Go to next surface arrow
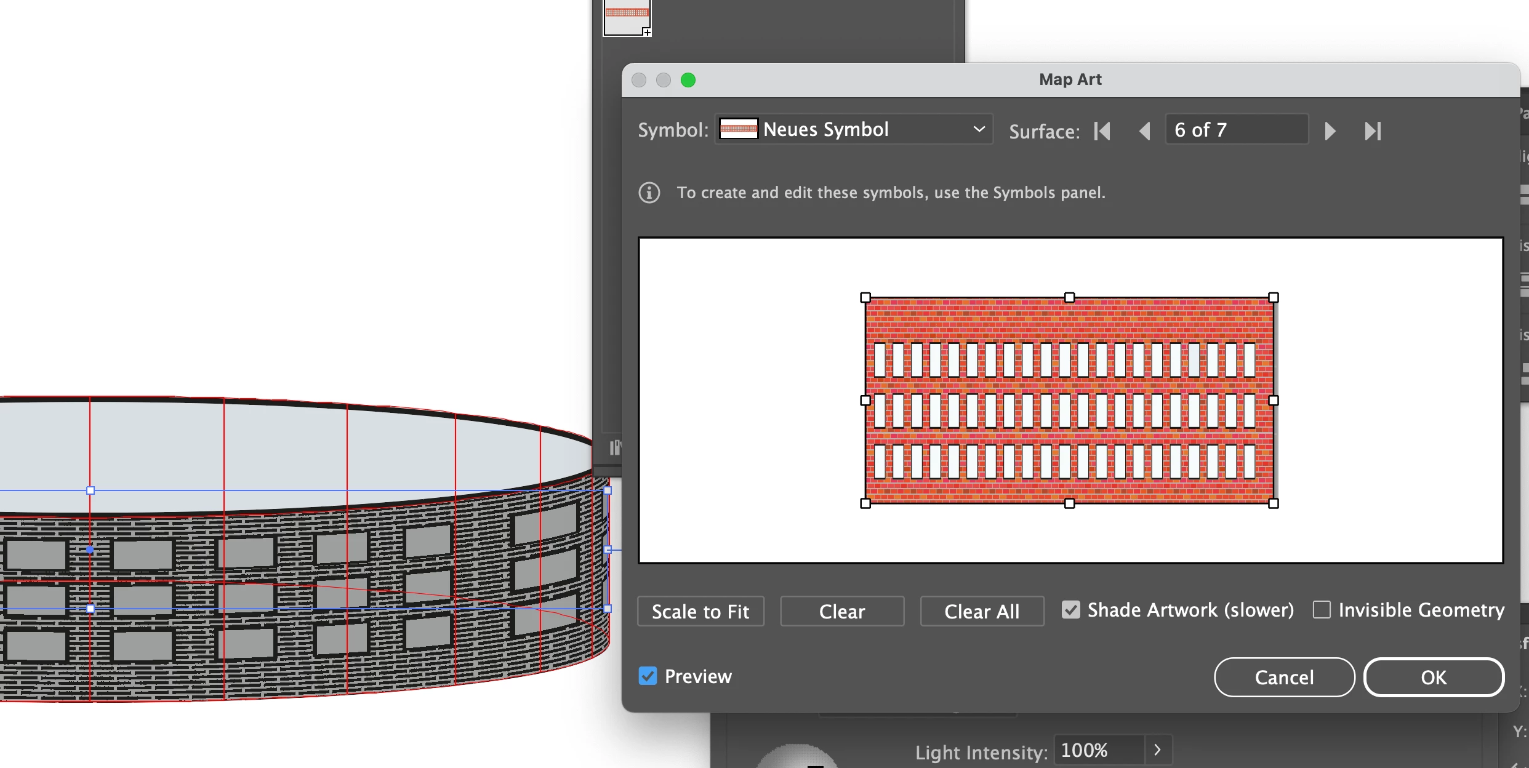 pos(1330,131)
